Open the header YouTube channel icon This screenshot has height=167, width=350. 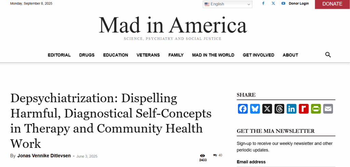point(283,3)
